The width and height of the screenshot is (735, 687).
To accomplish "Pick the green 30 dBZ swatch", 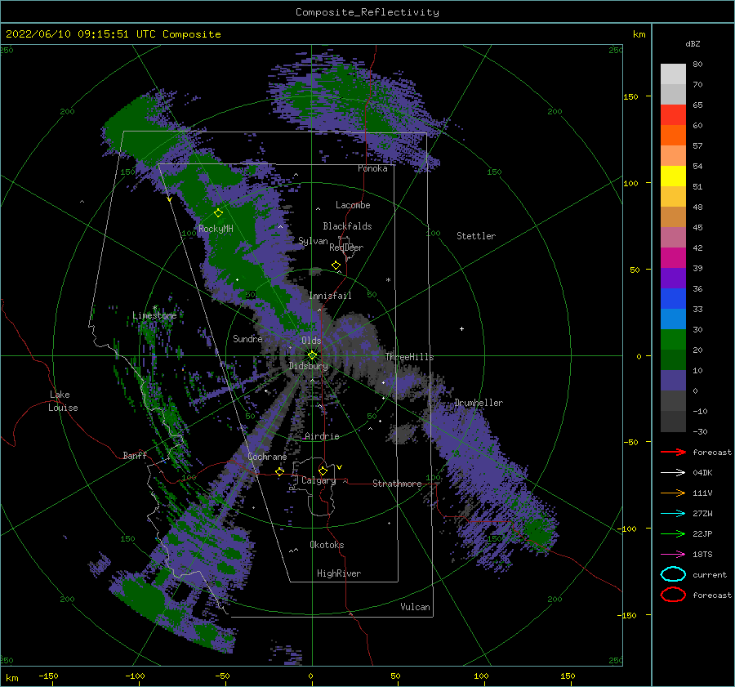I will click(673, 339).
